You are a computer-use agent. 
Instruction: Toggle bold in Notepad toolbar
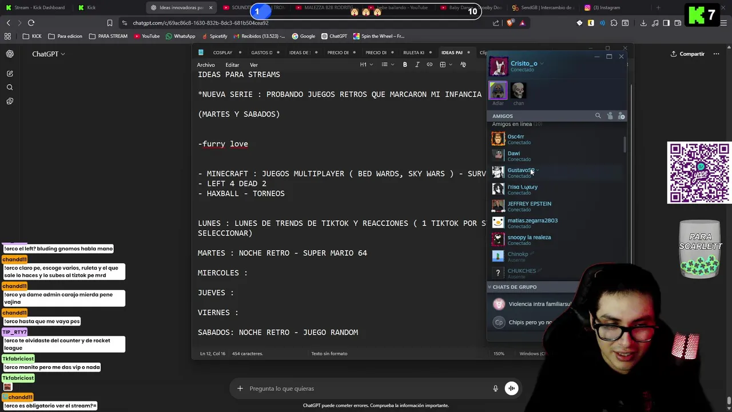[405, 65]
